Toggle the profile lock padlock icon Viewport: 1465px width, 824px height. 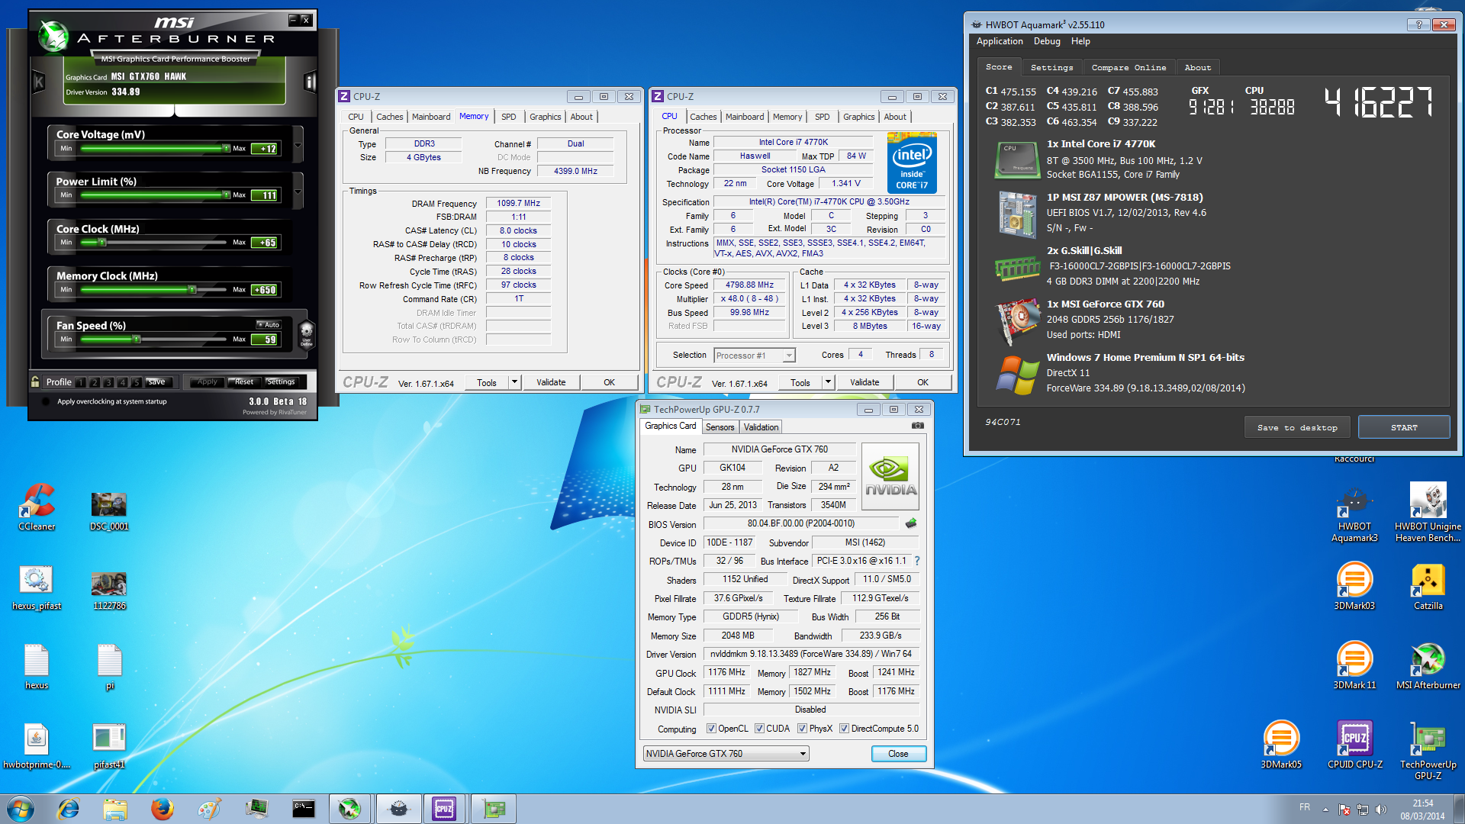(35, 381)
